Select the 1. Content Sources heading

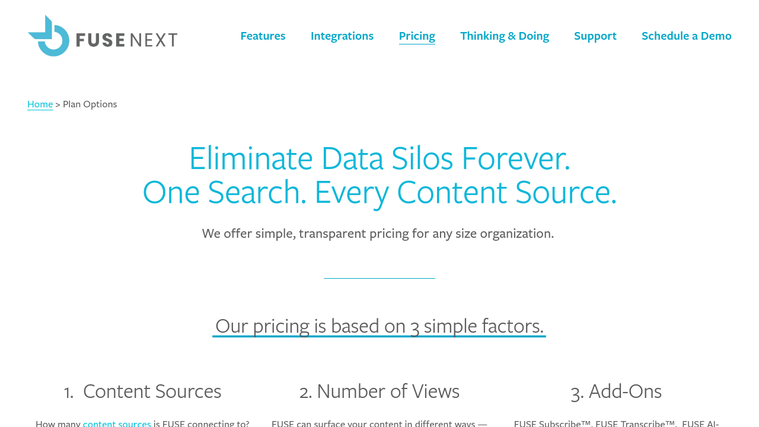pyautogui.click(x=143, y=391)
